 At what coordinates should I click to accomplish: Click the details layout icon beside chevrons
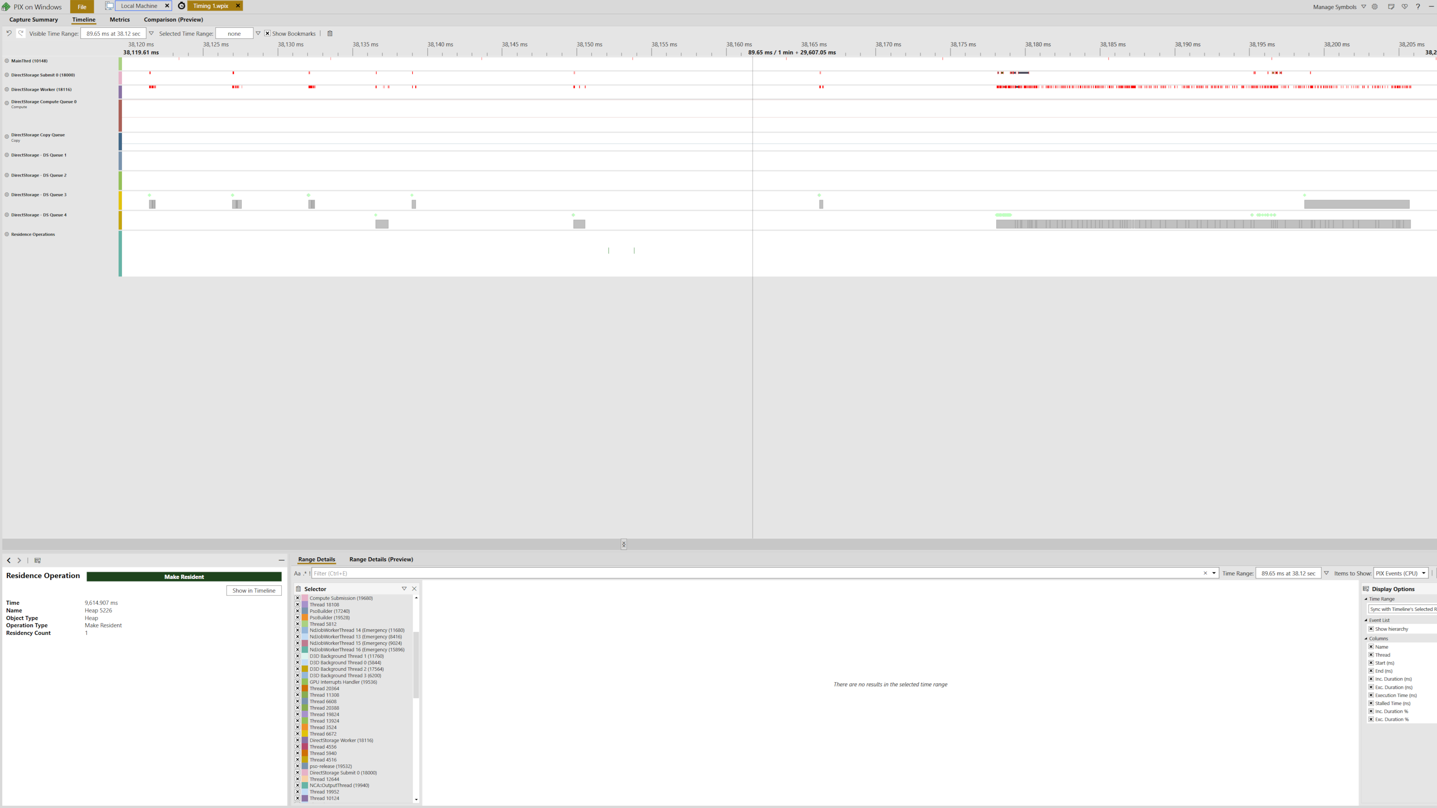click(x=37, y=560)
